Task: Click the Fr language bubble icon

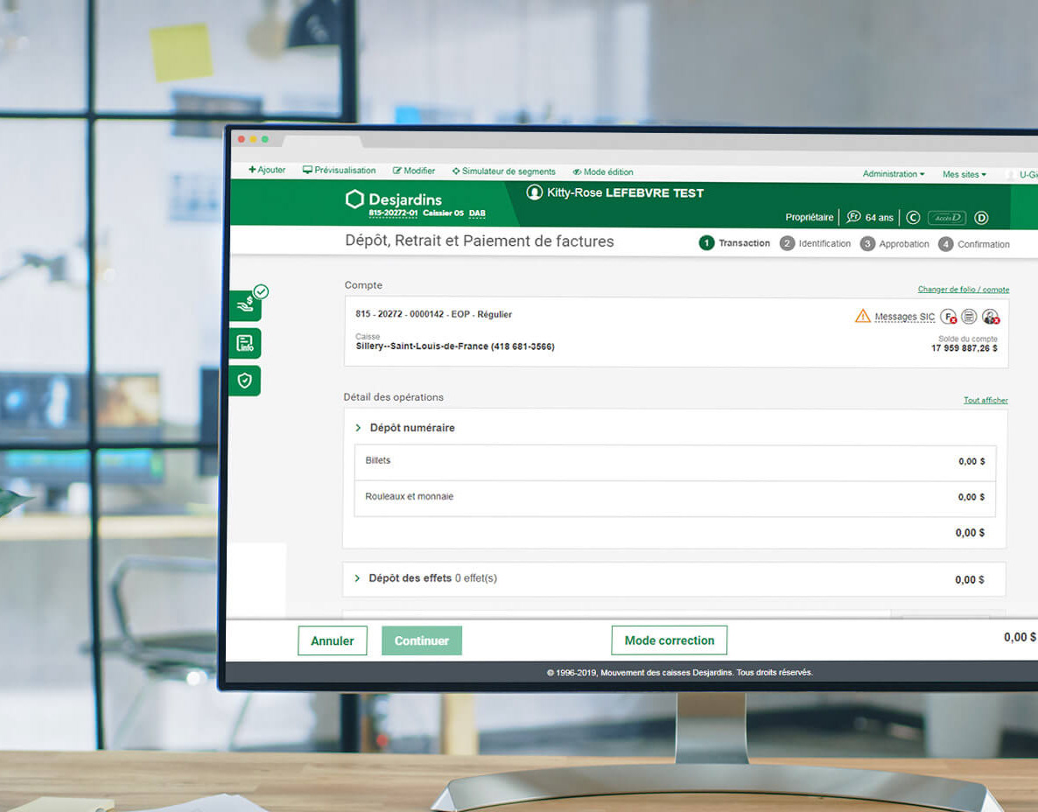Action: [x=854, y=217]
